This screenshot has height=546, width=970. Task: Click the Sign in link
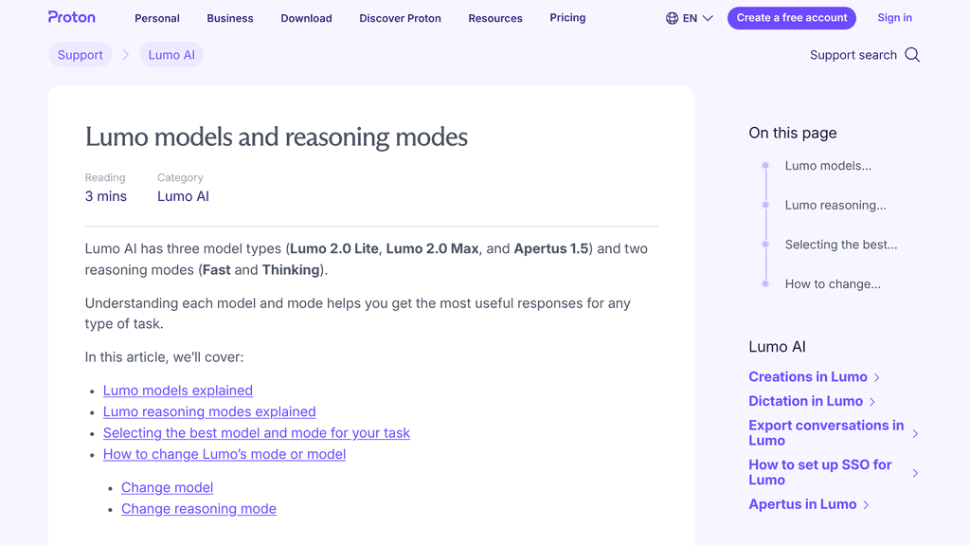(894, 17)
